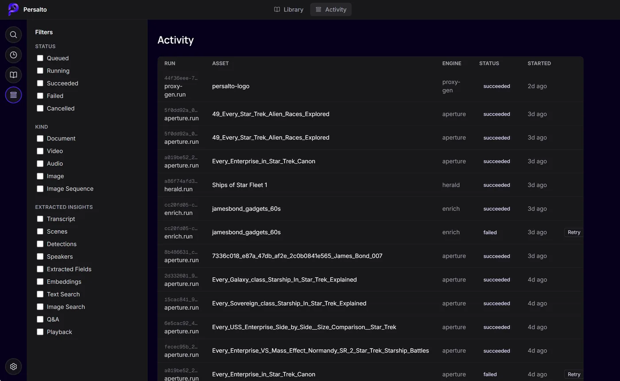Viewport: 620px width, 381px height.
Task: Click the failed status badge for jamesbond_gadgets_60s
Action: [x=490, y=232]
